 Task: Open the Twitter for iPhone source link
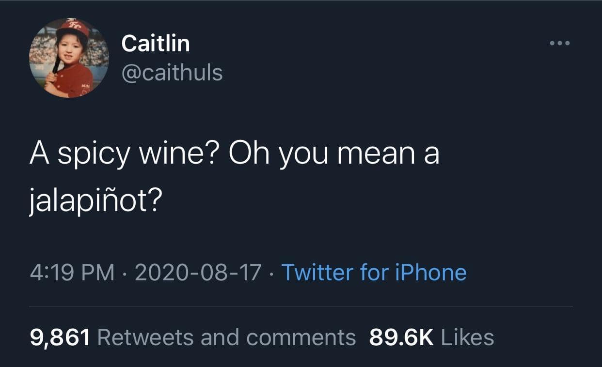374,272
